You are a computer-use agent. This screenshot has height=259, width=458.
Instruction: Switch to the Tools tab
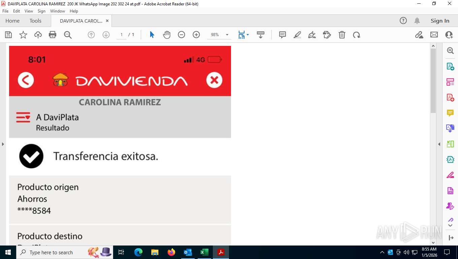coord(35,21)
